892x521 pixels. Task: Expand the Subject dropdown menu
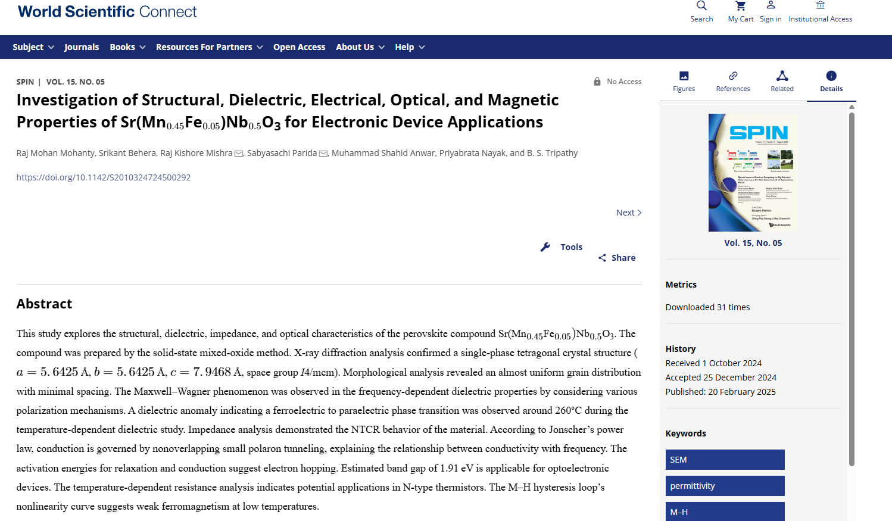pyautogui.click(x=33, y=47)
